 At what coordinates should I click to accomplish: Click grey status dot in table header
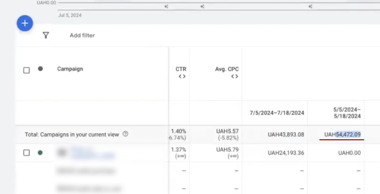coord(40,68)
